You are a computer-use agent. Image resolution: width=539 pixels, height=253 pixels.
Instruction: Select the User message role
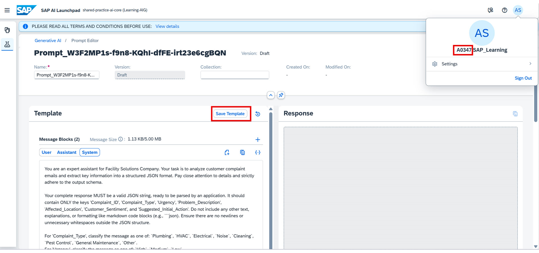tap(46, 152)
